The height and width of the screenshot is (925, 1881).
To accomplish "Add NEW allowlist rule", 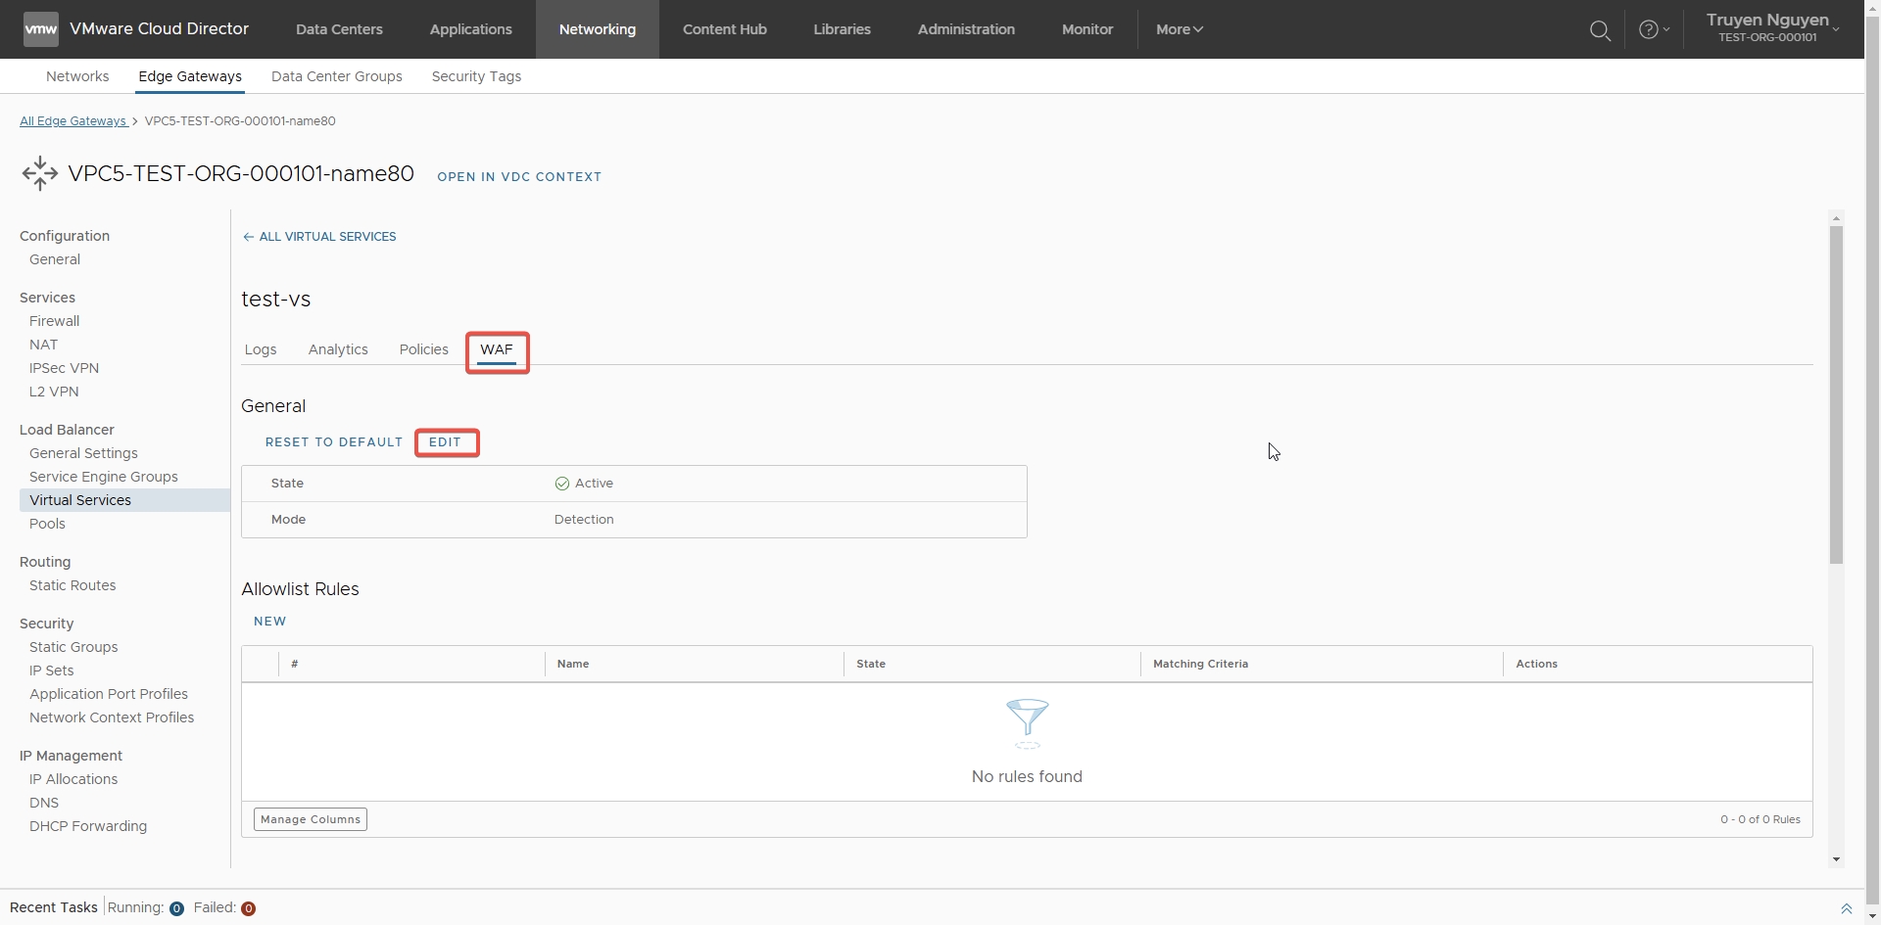I will pos(269,622).
